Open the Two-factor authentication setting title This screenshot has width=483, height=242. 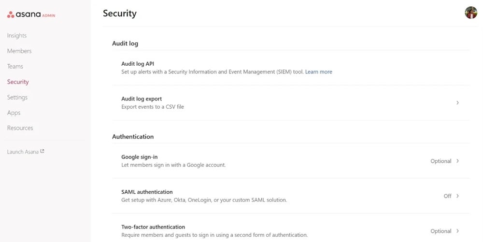click(x=153, y=227)
